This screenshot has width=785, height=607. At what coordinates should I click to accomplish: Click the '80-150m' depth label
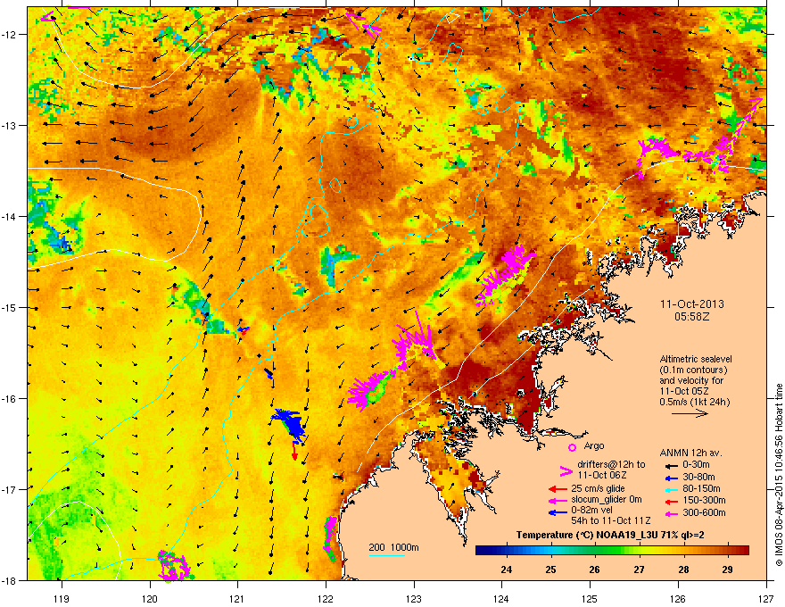coord(701,488)
